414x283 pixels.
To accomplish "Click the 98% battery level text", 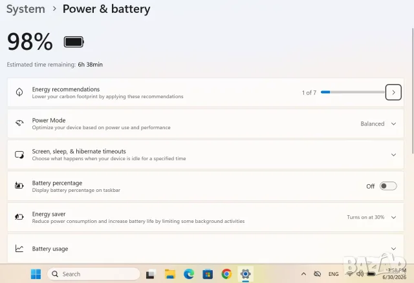I will point(30,41).
